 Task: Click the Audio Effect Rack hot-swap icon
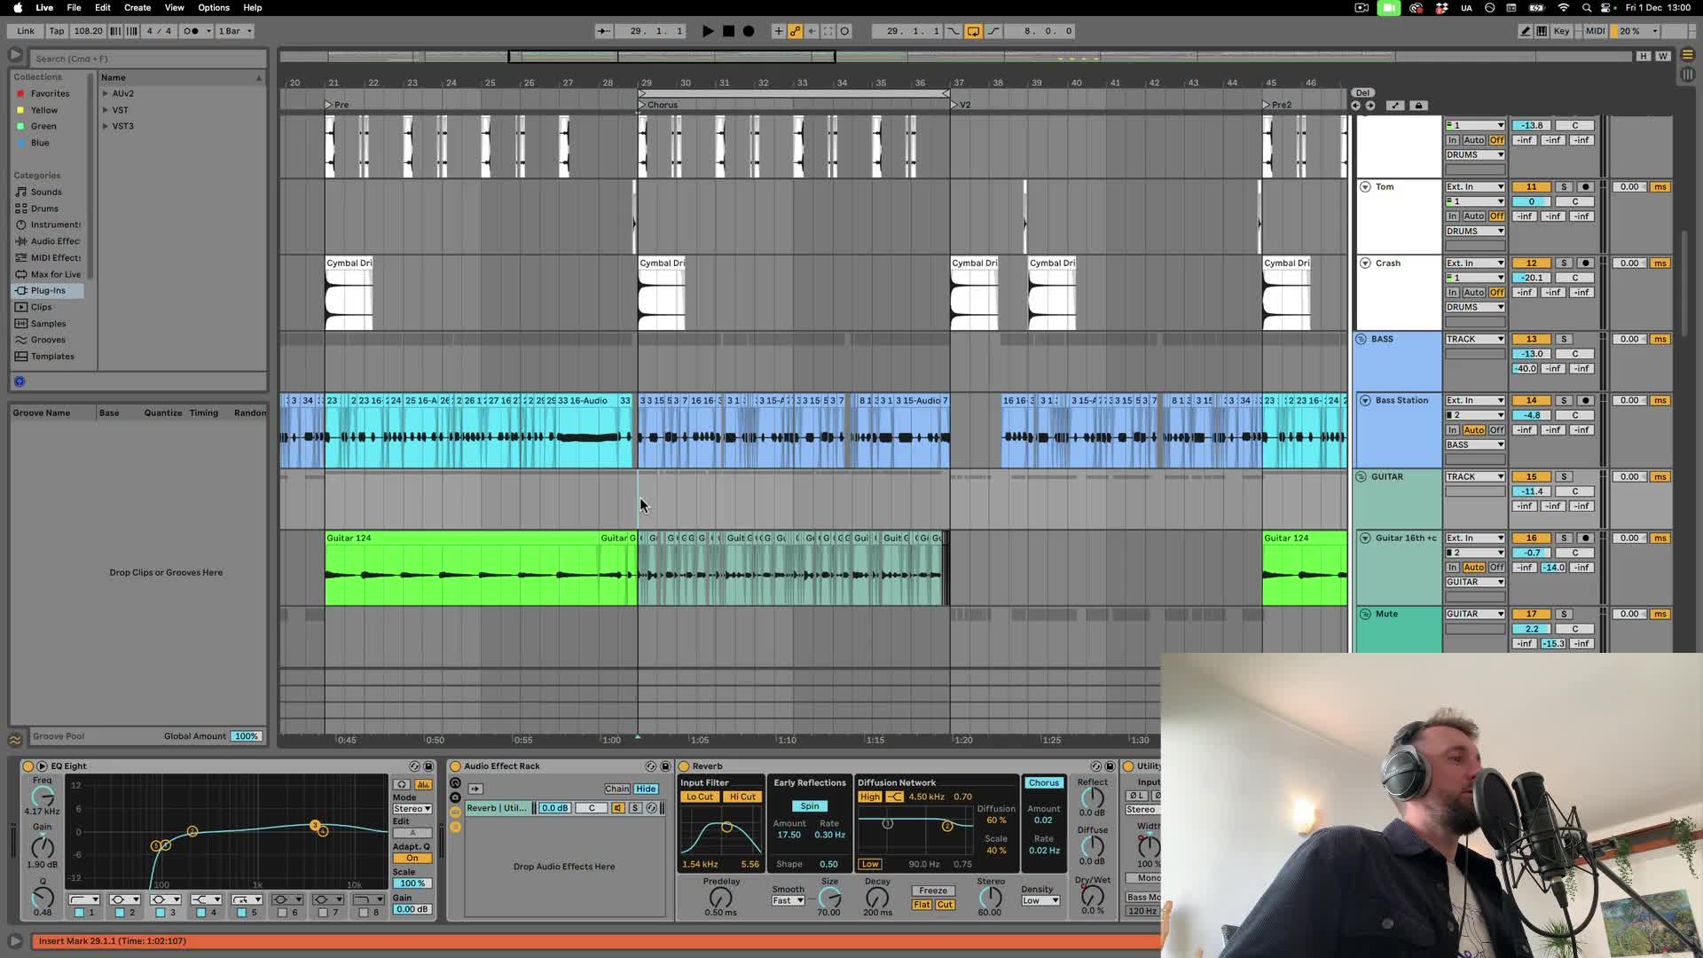click(651, 766)
